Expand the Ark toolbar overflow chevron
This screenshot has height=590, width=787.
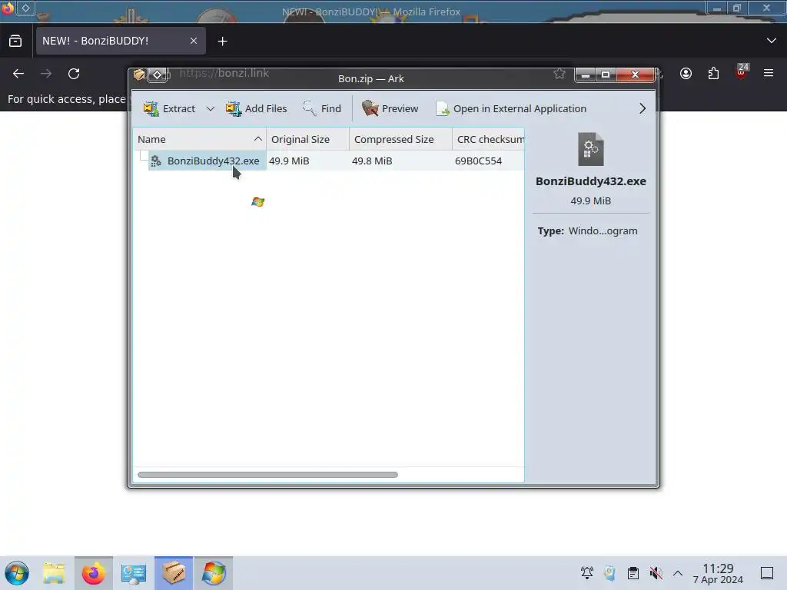[643, 108]
